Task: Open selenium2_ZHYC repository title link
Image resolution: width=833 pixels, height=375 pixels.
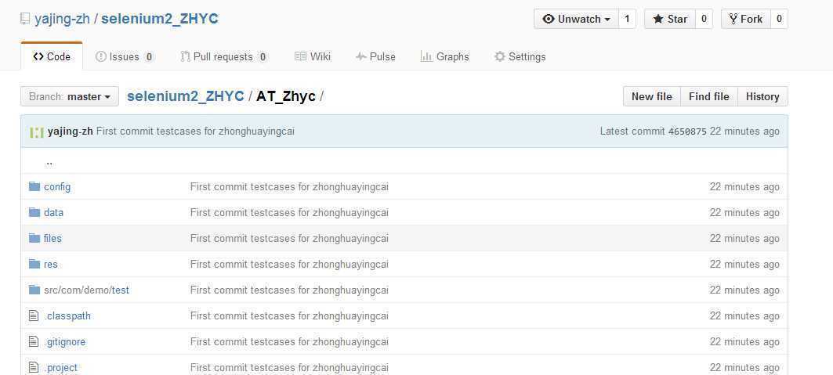Action: pos(160,19)
